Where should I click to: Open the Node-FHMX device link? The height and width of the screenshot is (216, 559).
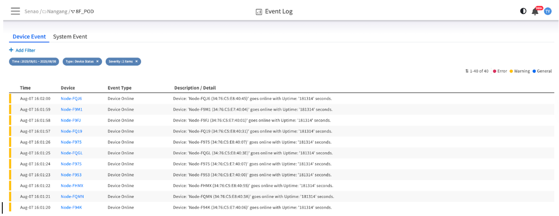(72, 186)
